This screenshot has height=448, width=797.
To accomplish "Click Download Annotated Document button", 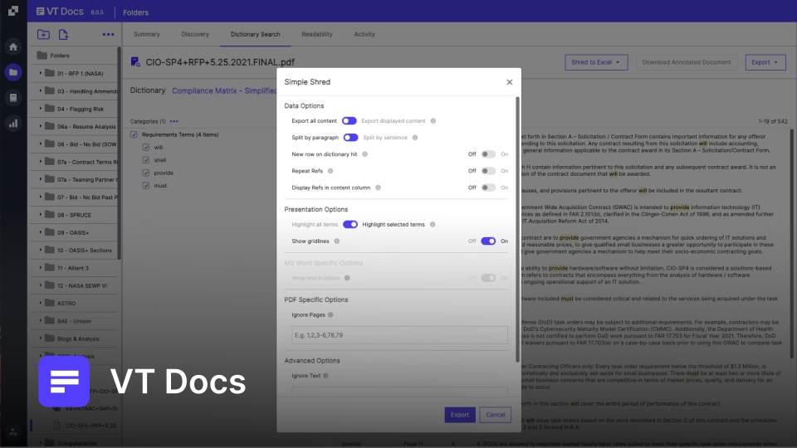I will 687,62.
